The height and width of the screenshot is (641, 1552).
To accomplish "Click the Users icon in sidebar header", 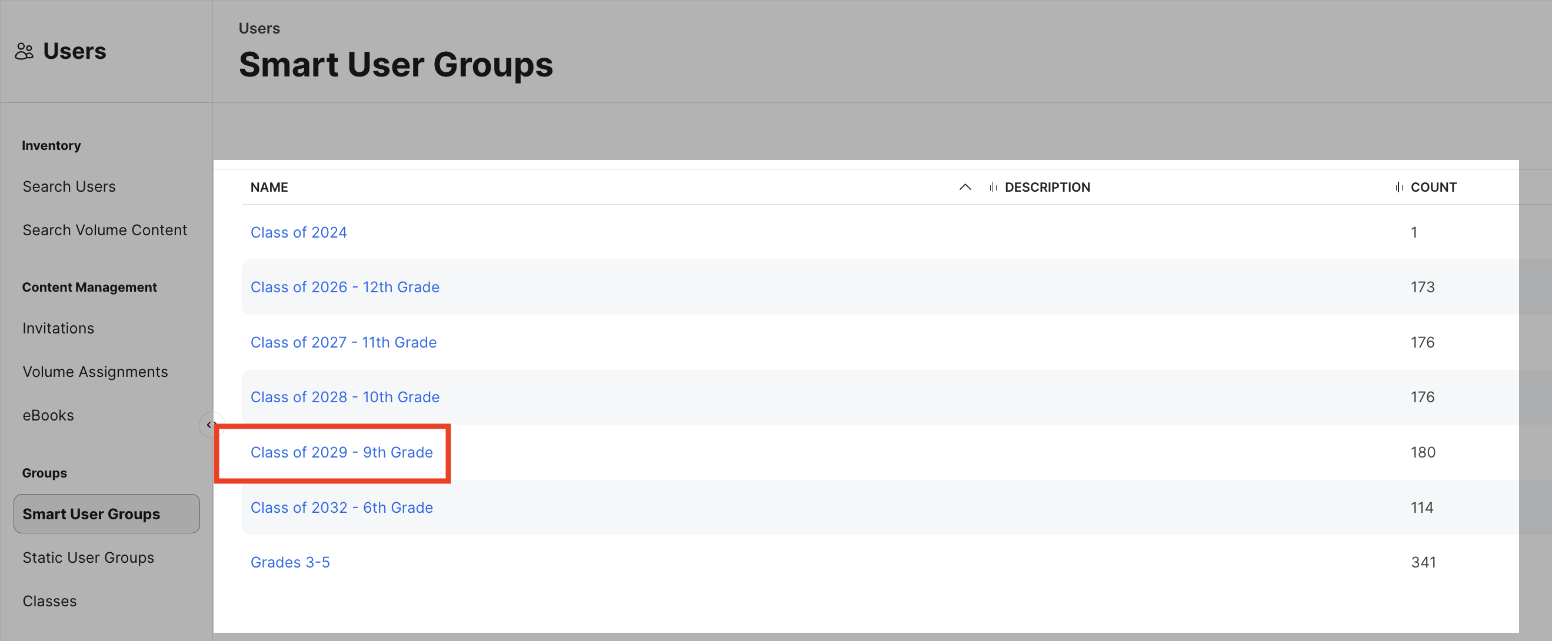I will pyautogui.click(x=24, y=51).
